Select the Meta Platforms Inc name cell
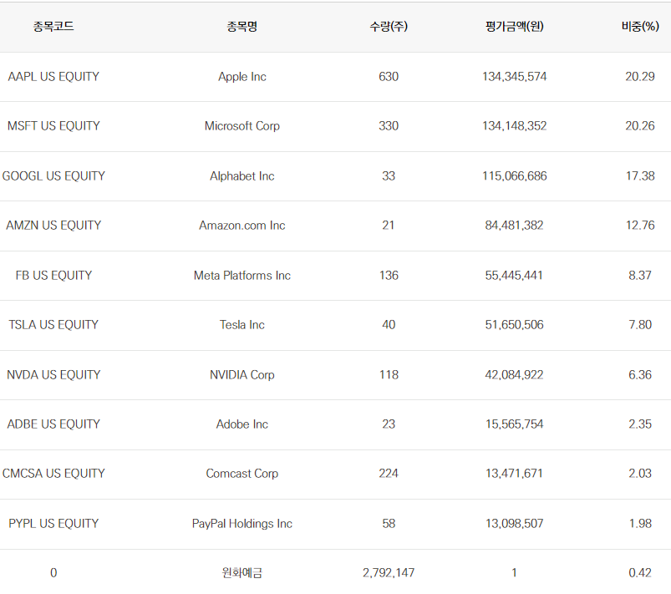The height and width of the screenshot is (594, 671). click(x=241, y=275)
